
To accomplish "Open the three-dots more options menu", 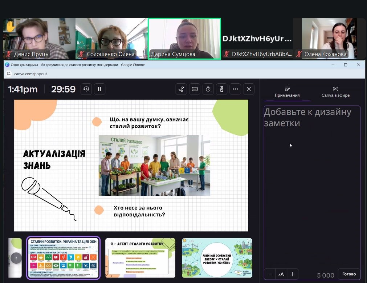I will [x=235, y=89].
